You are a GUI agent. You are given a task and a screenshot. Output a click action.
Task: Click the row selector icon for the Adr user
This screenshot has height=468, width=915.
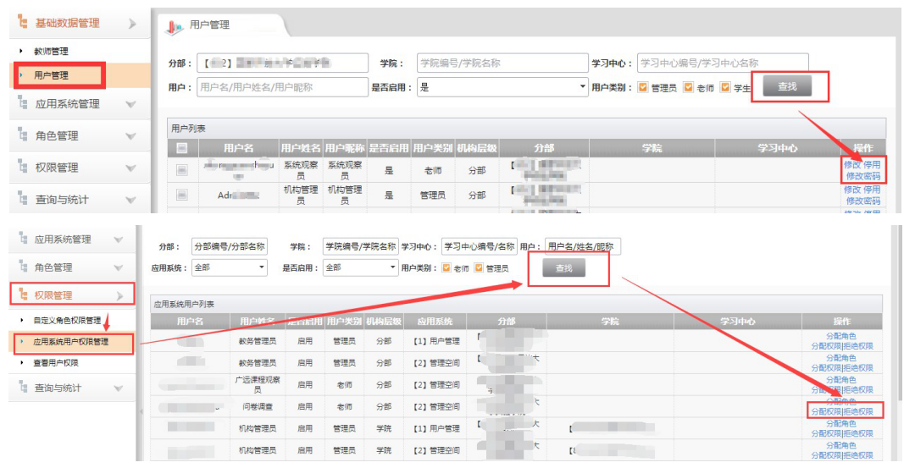181,195
